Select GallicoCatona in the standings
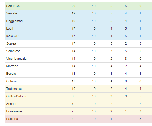 click(x=16, y=96)
